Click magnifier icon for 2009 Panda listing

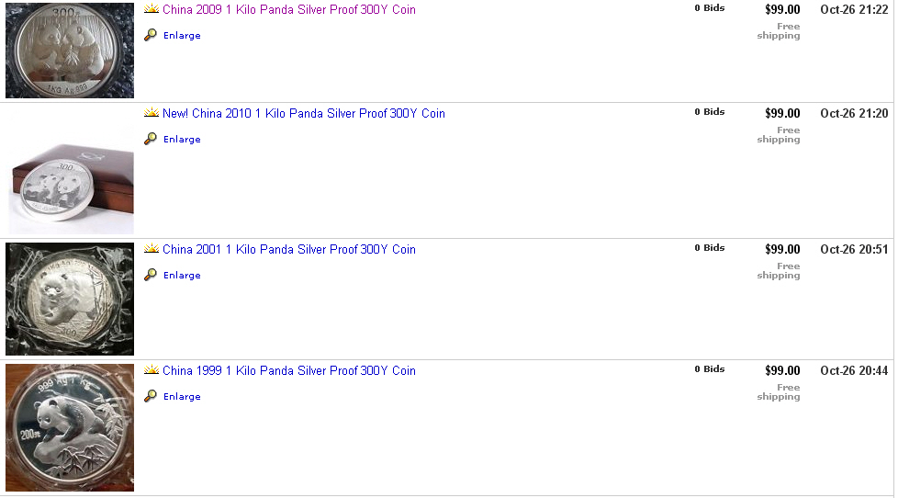151,35
